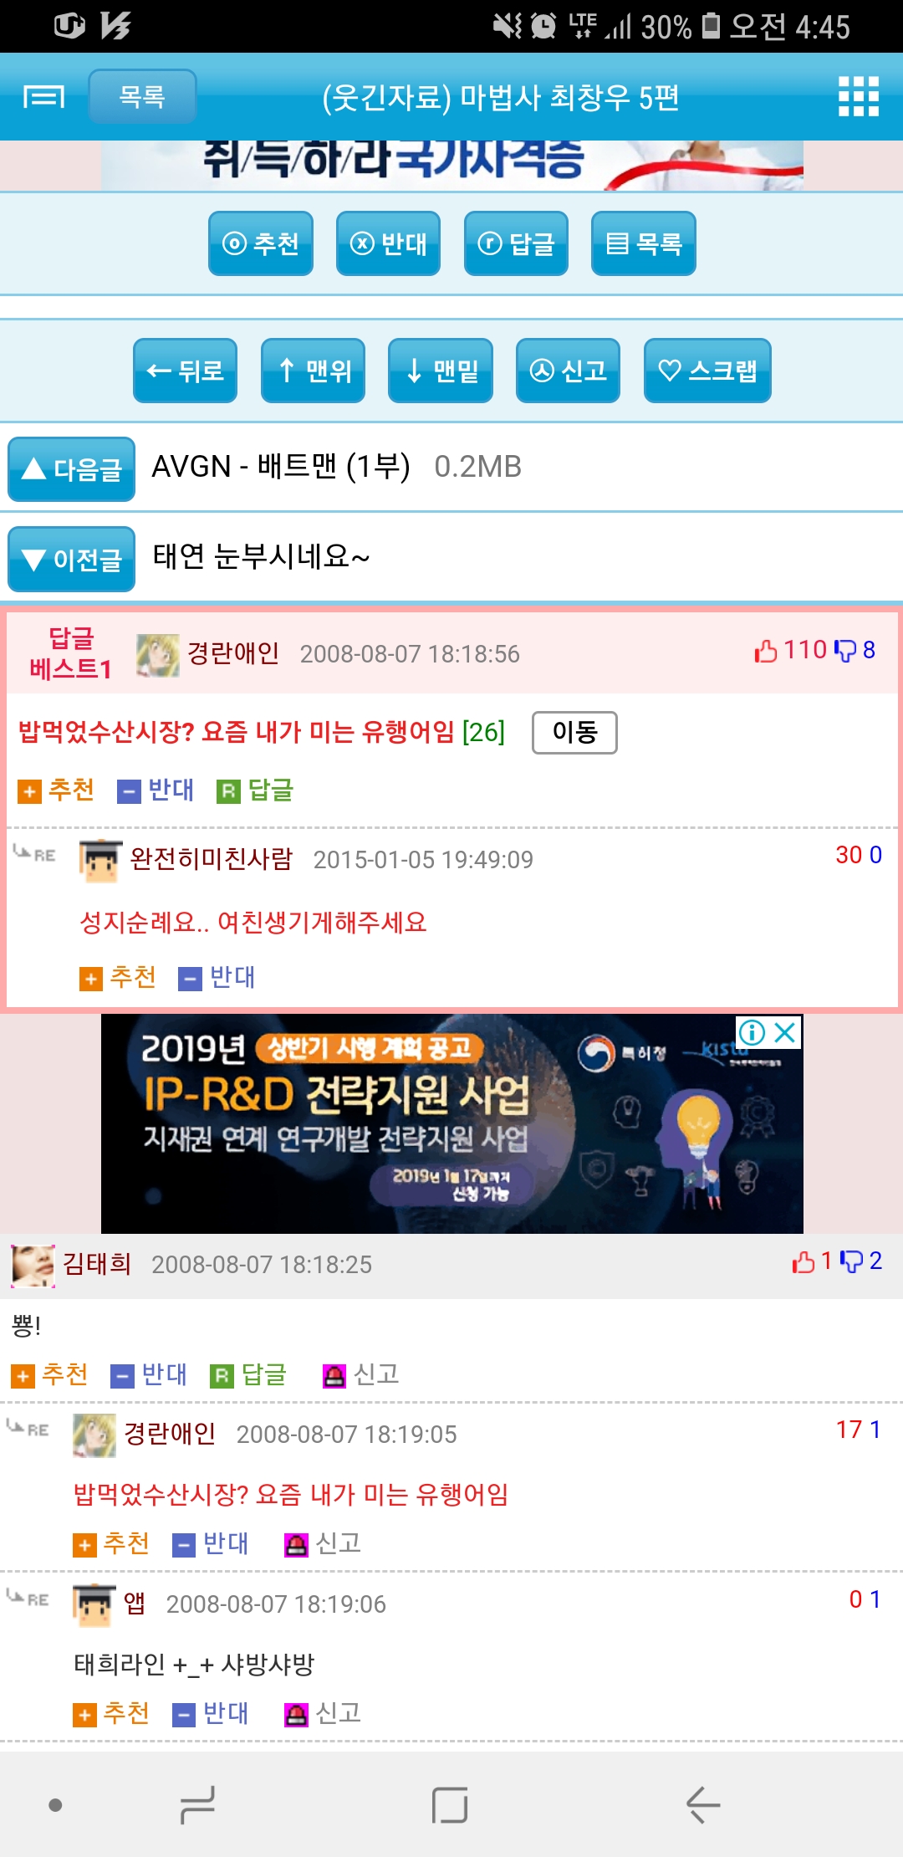Tap the 반대 minus icon under 완전히미친사람's reply
This screenshot has height=1857, width=903.
[x=191, y=979]
